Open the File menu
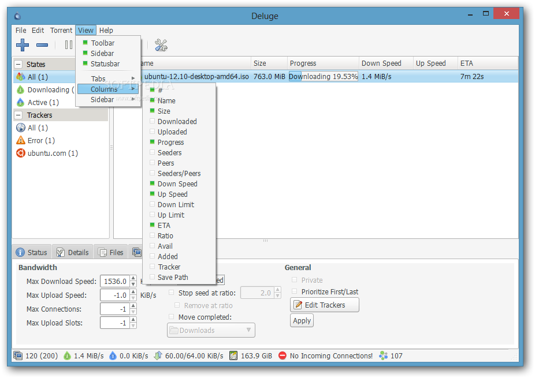 click(20, 31)
